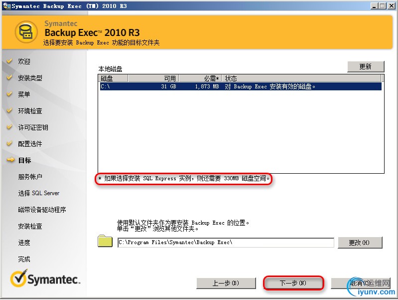Select 进度 step in sidebar
Viewport: 398px width, 300px height.
click(x=24, y=243)
